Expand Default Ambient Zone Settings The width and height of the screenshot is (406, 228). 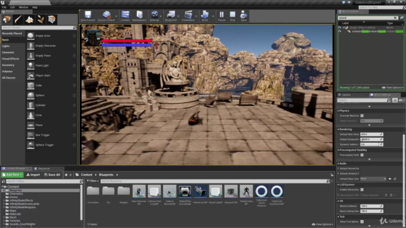click(x=338, y=174)
